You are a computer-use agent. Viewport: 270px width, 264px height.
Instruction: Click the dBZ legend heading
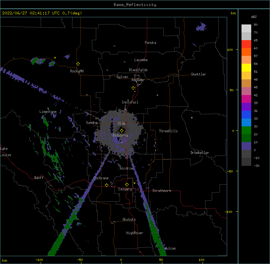pyautogui.click(x=254, y=17)
